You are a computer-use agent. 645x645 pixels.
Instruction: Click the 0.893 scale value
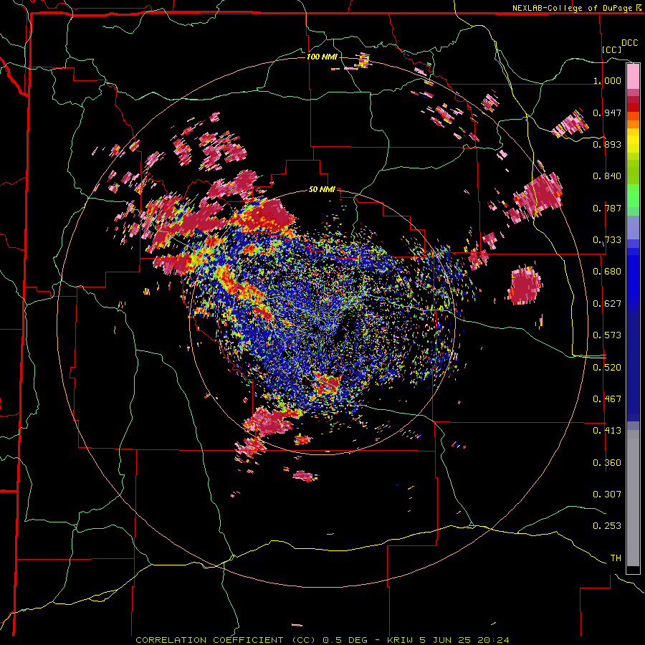pos(607,144)
